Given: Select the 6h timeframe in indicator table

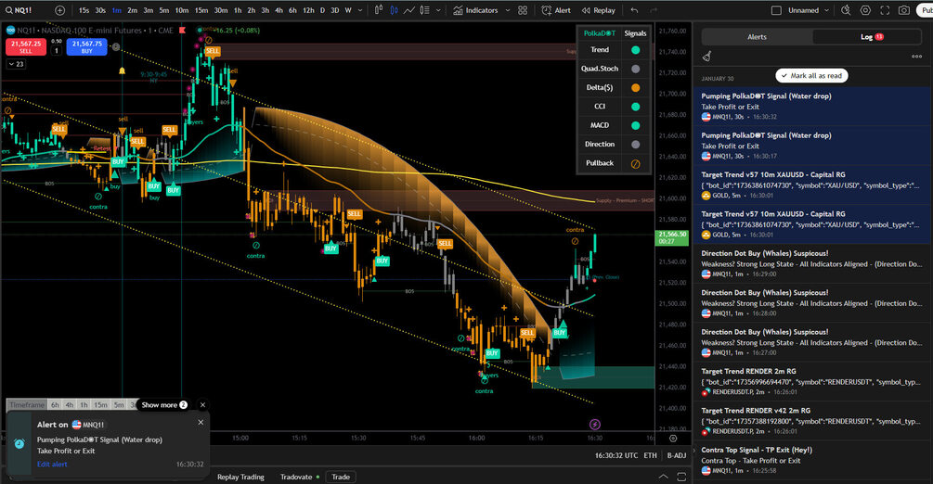Looking at the screenshot, I should pos(55,405).
